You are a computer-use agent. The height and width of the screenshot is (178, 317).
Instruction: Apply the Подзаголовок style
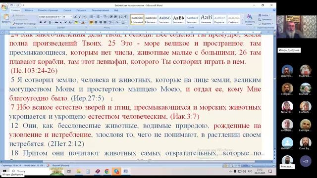220,19
